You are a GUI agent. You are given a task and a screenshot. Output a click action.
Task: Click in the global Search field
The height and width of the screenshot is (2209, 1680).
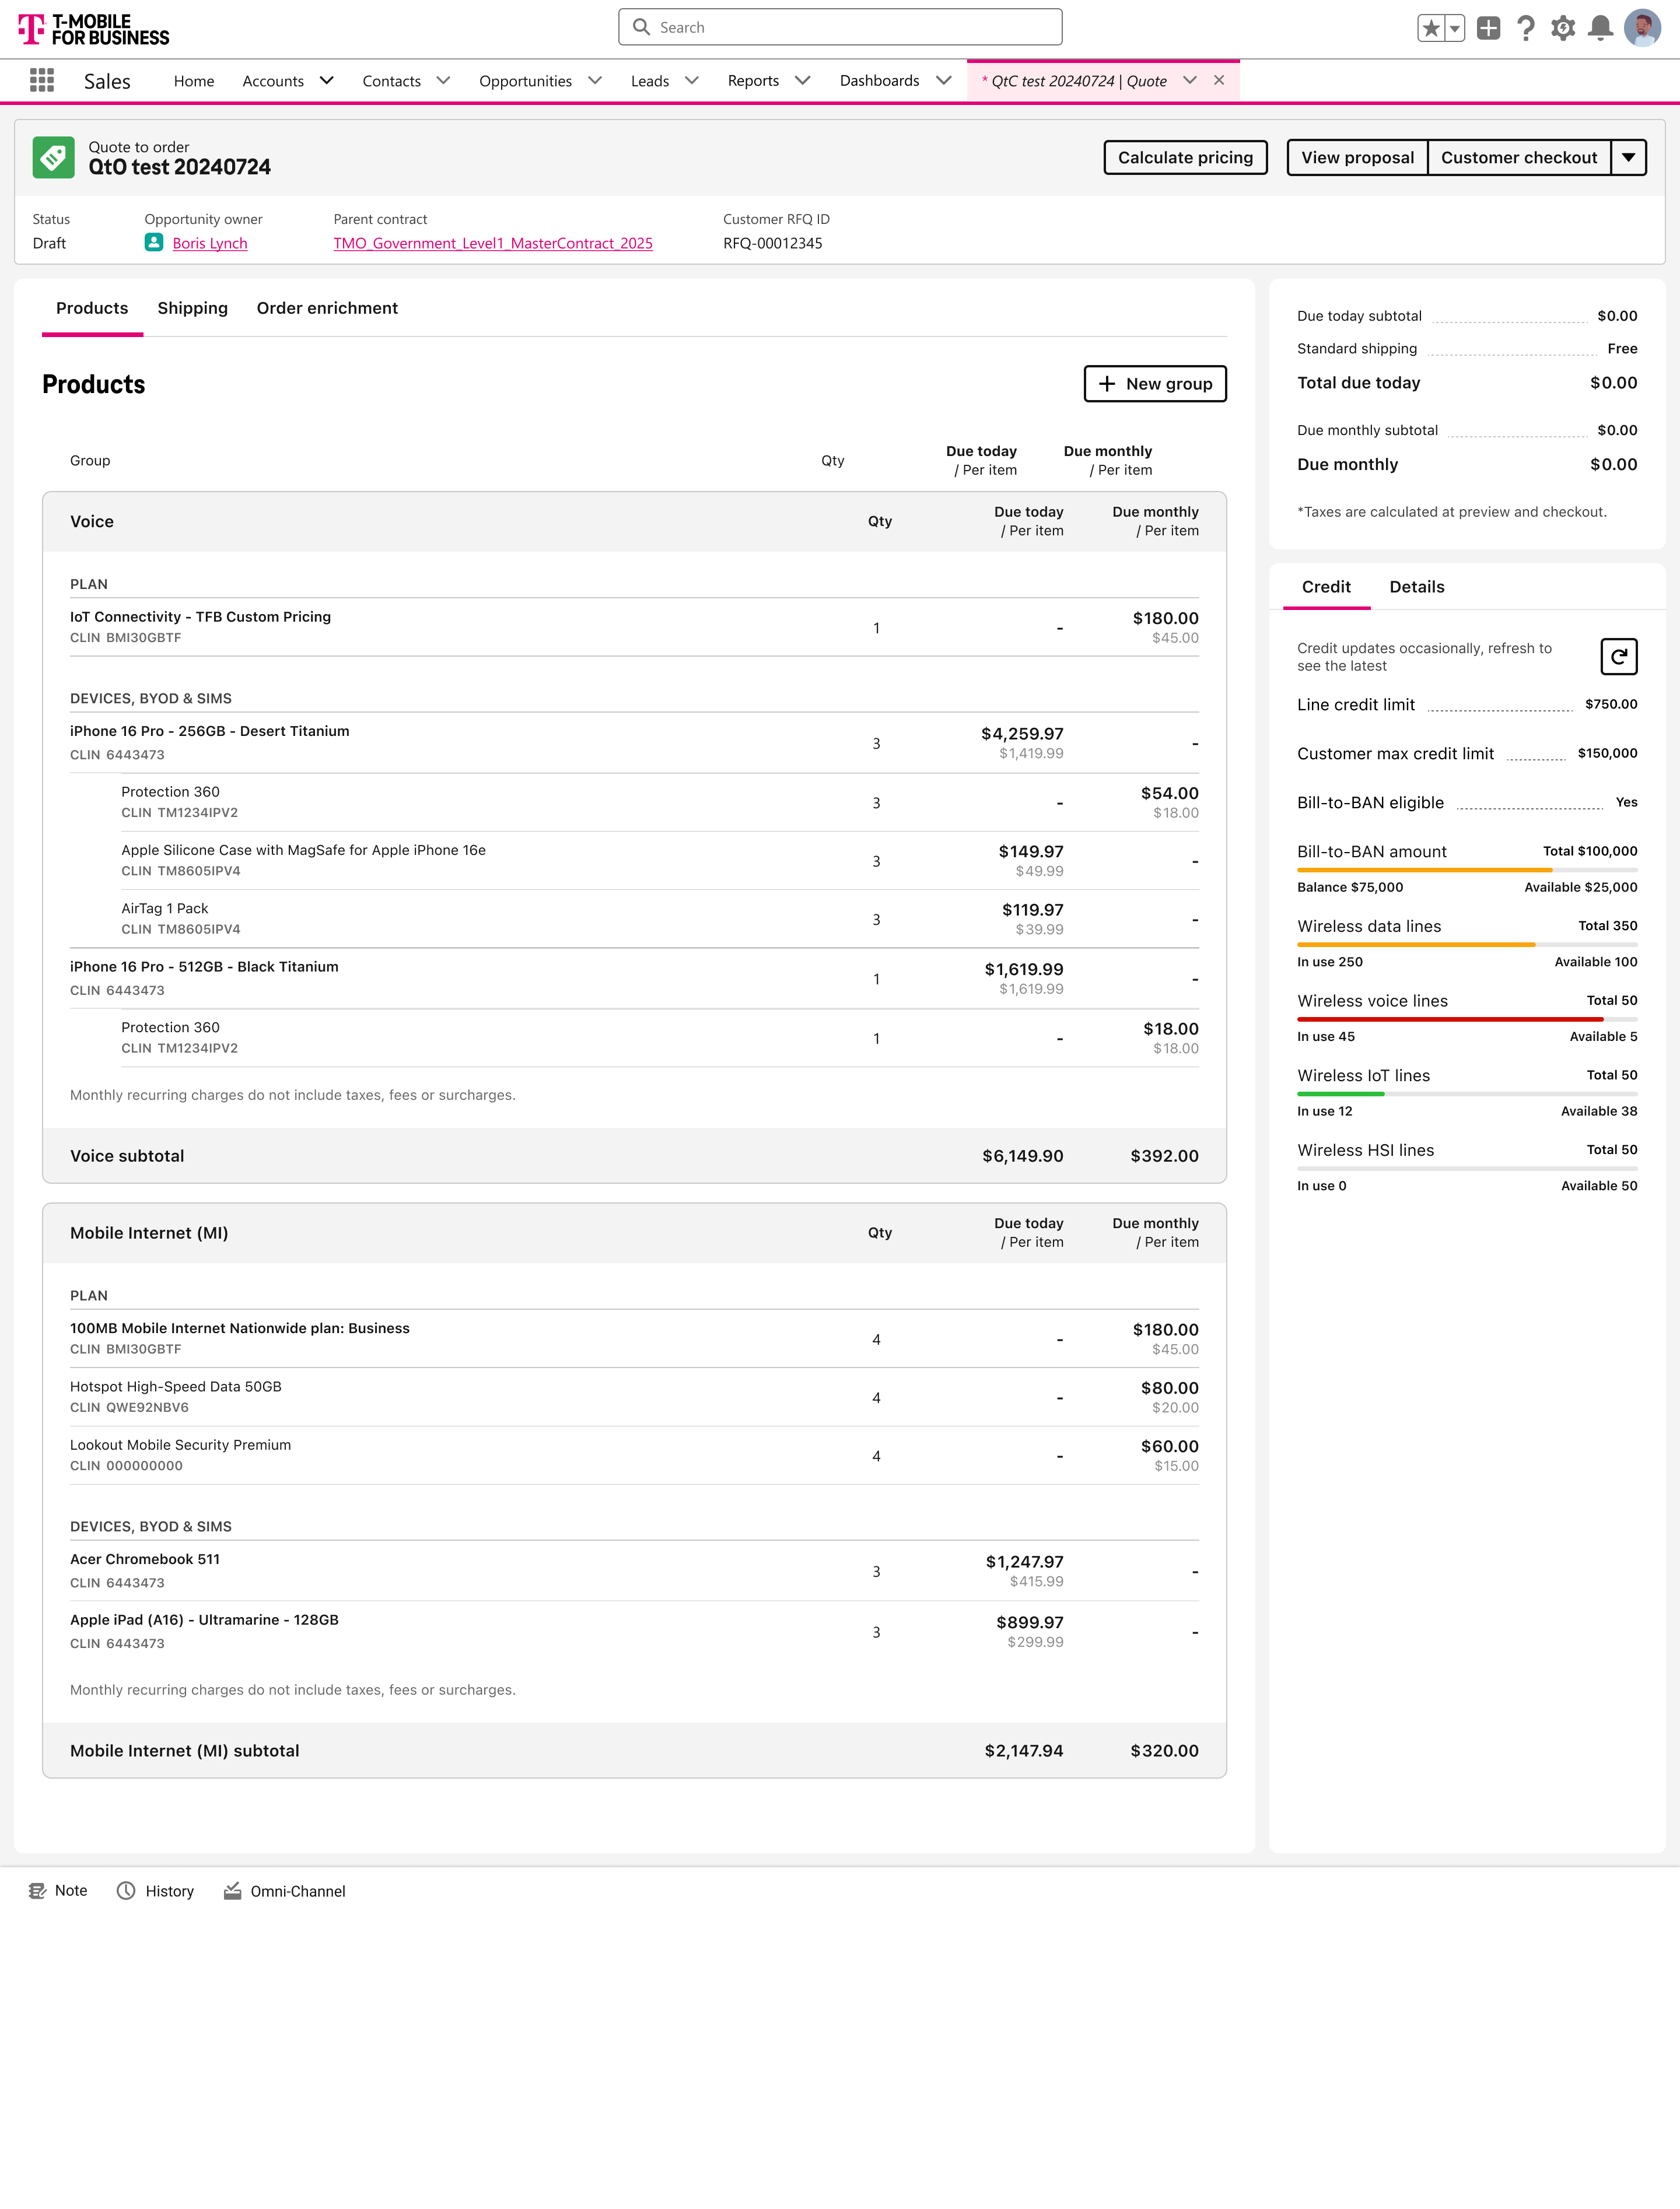click(840, 27)
